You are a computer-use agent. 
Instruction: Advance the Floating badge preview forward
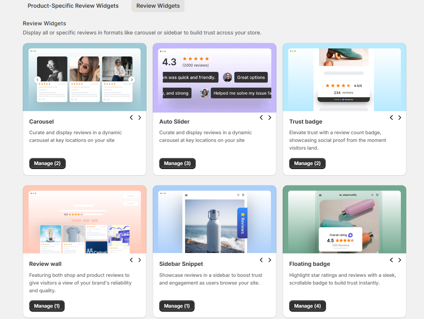point(399,260)
